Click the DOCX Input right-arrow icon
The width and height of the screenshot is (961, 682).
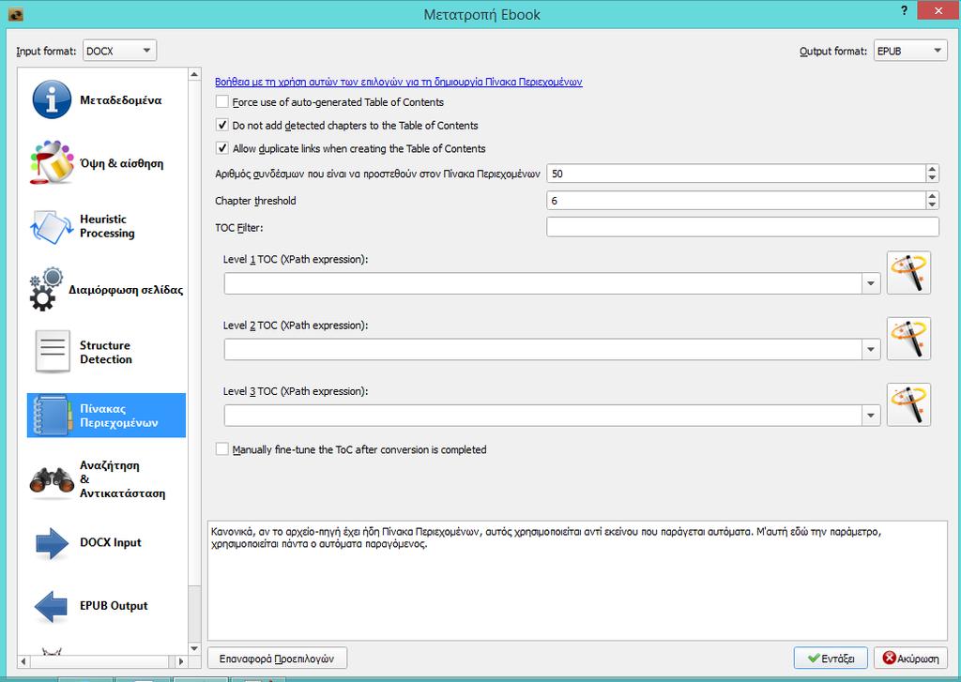click(53, 543)
